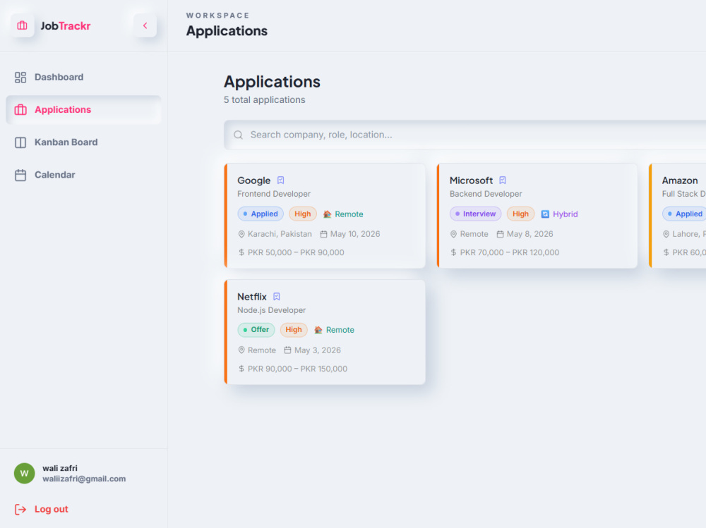Click the May 10, 2026 date
Viewport: 706px width, 528px height.
[x=355, y=234]
